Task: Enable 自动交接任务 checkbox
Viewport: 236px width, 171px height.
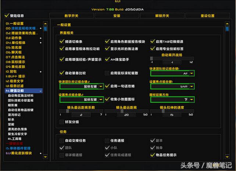Action: coord(61,141)
